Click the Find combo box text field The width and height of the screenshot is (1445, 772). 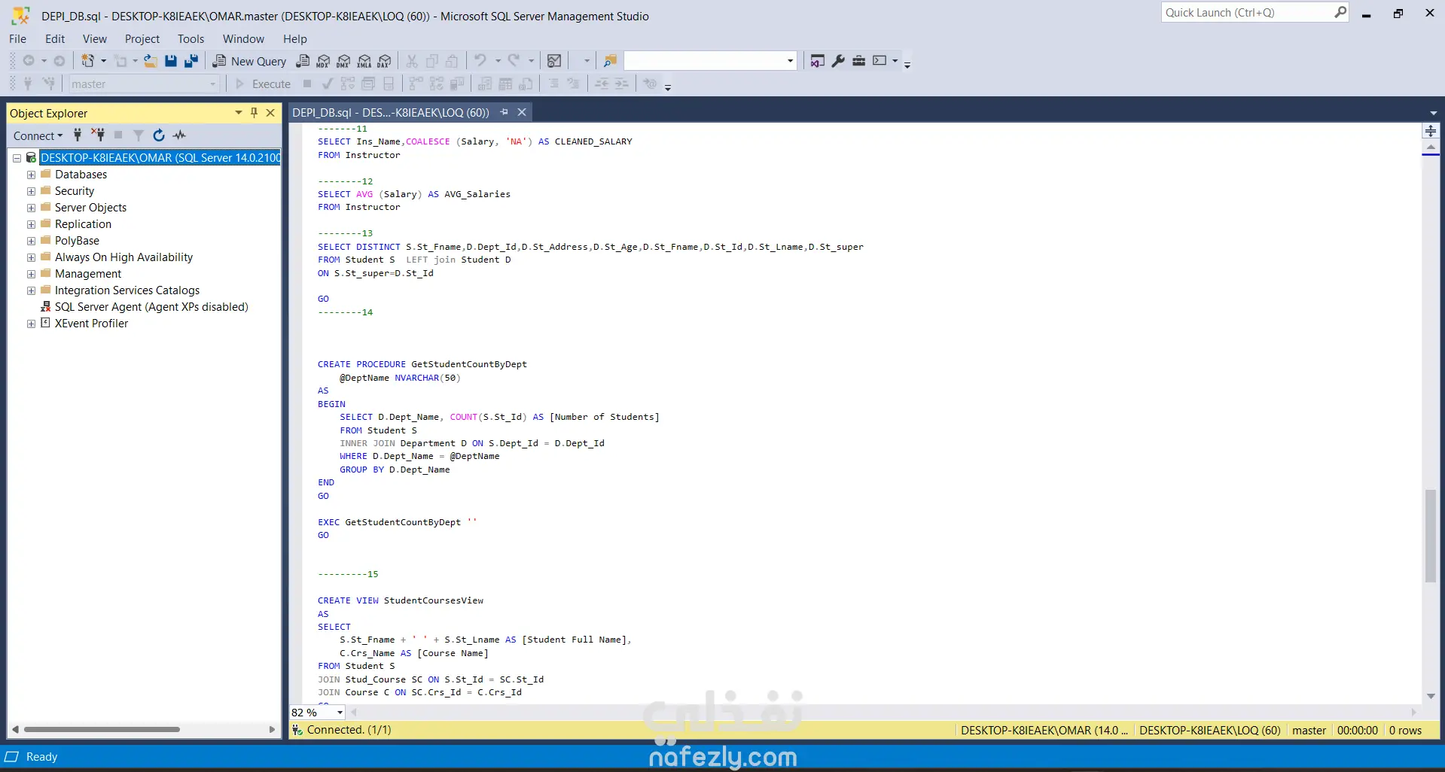[x=704, y=61]
